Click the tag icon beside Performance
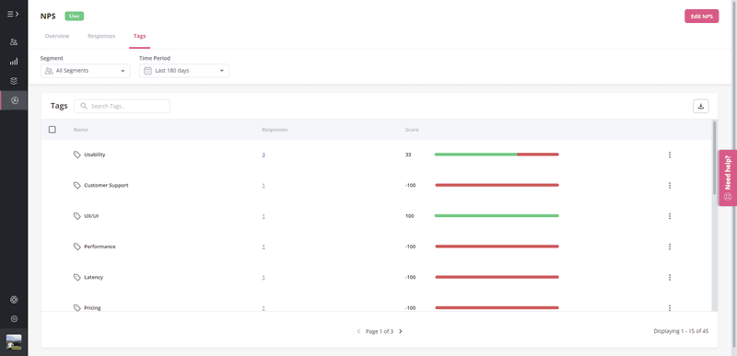This screenshot has width=737, height=356. tap(77, 247)
